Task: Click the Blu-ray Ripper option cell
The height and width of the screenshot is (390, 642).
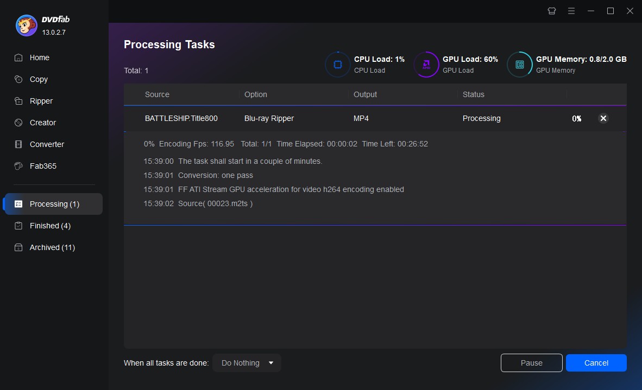Action: click(269, 119)
